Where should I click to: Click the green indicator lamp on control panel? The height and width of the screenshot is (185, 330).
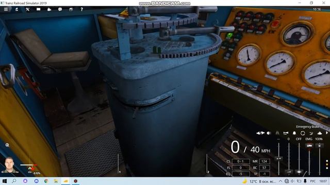[x=230, y=35]
